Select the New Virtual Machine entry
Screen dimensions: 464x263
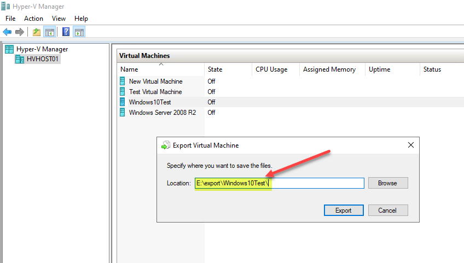point(155,81)
